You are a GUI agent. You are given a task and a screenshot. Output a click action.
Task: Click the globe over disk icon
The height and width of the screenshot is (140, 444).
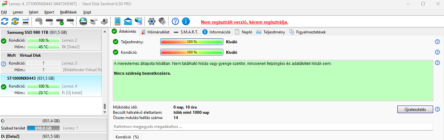coord(83,22)
